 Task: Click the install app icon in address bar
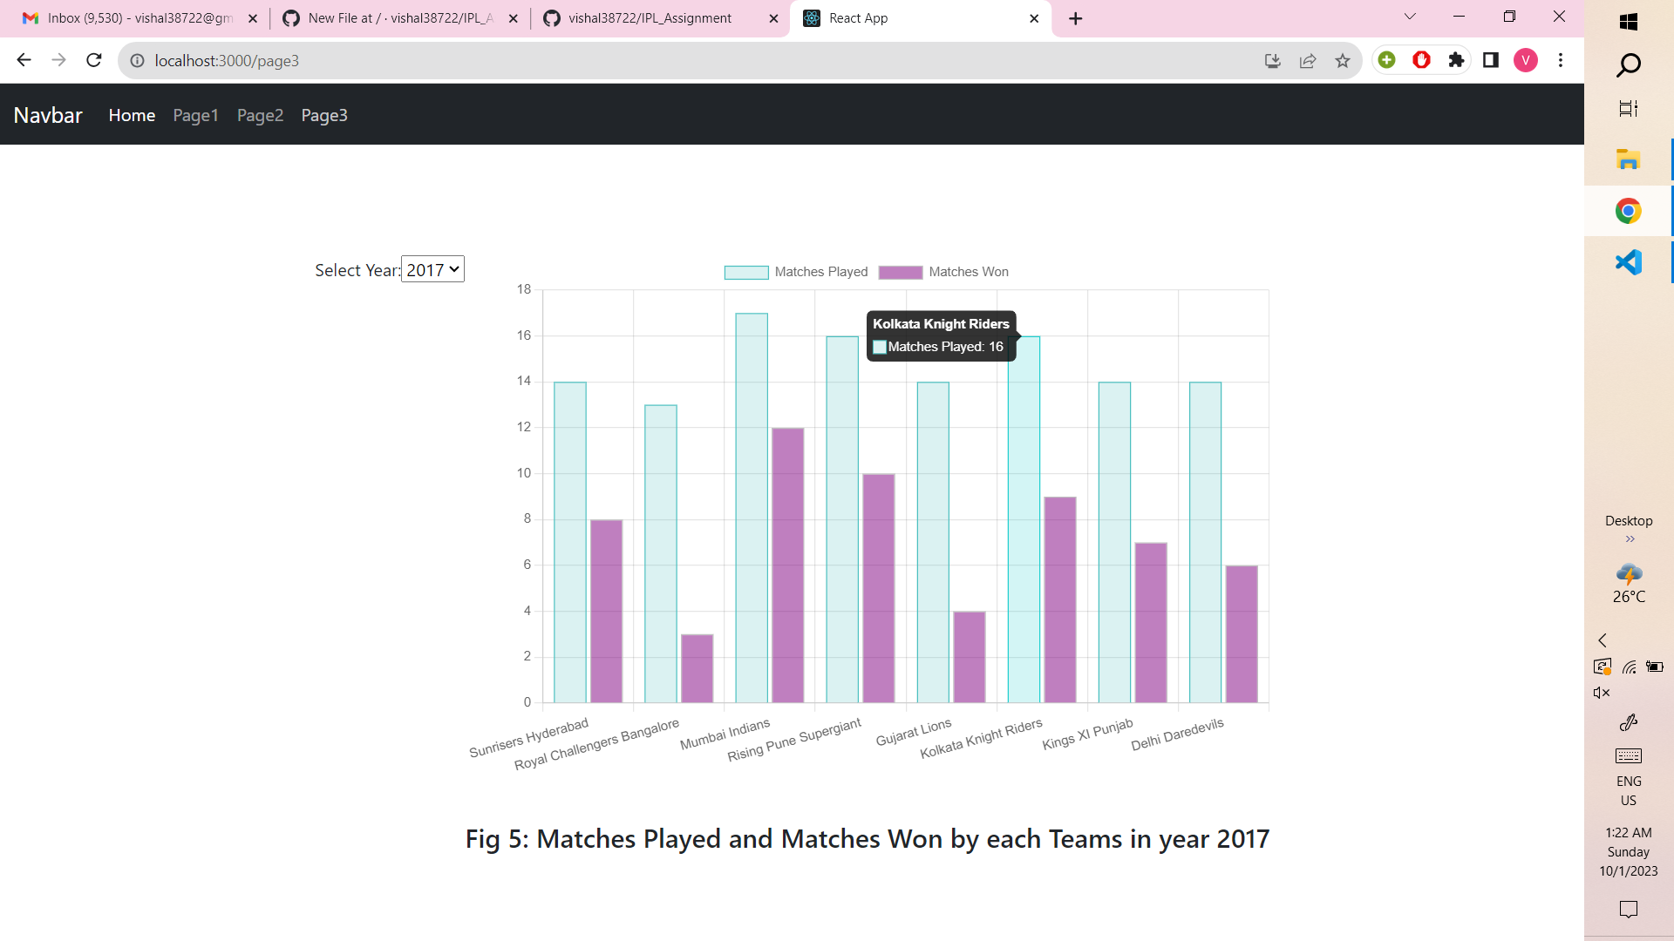[x=1272, y=60]
